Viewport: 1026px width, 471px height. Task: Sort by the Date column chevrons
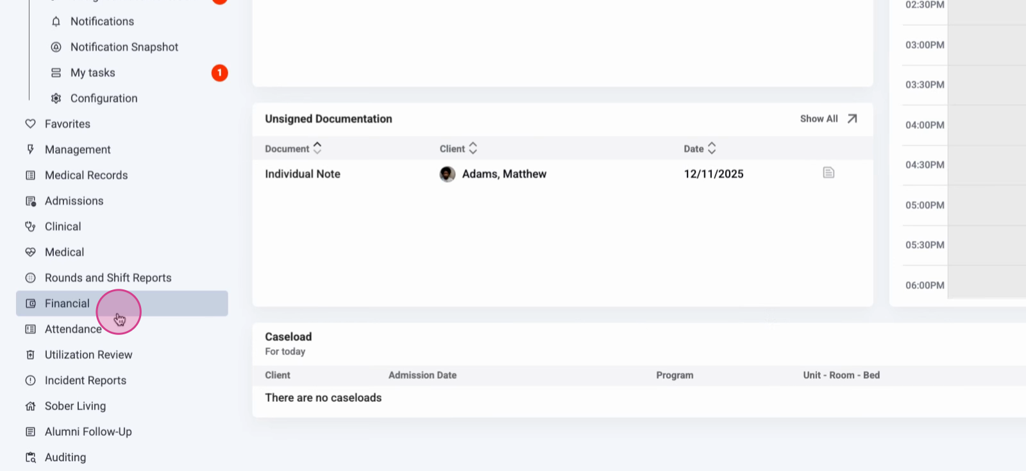click(x=712, y=148)
